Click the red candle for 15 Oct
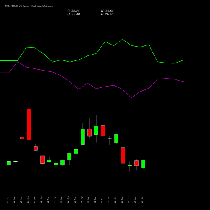Image resolution: width=210 pixels, height=210 pixels. 136,163
